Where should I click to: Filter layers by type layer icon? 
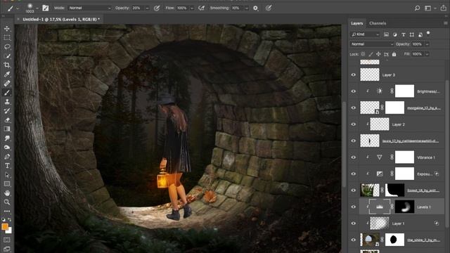coord(403,34)
